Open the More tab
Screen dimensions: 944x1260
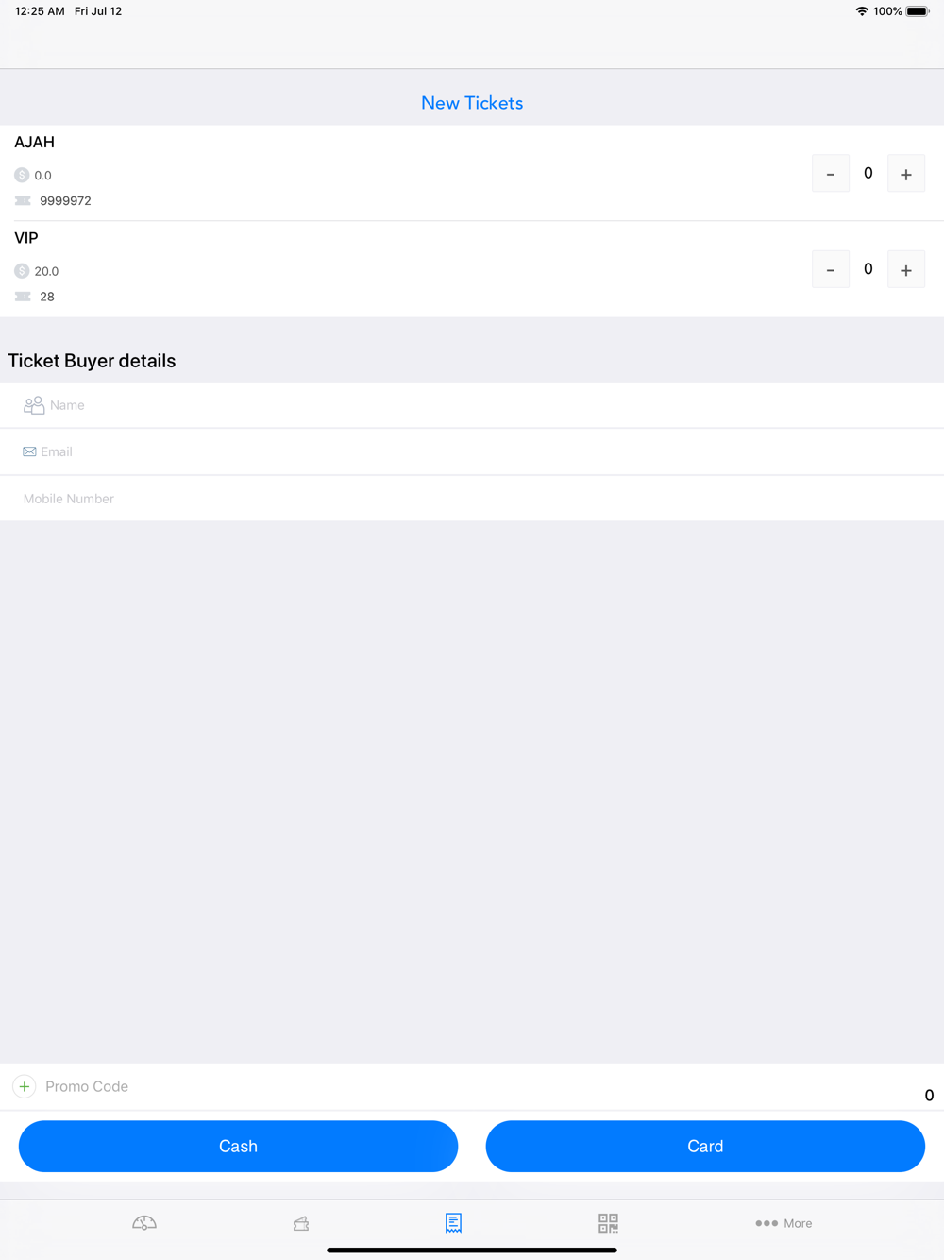point(784,1223)
